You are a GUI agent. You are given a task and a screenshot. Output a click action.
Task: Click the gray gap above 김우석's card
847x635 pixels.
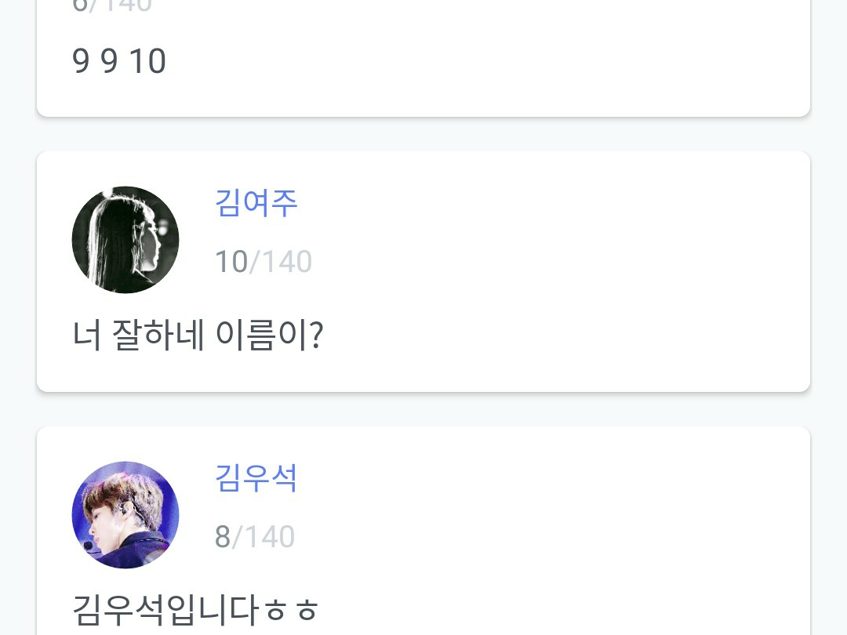(x=423, y=409)
